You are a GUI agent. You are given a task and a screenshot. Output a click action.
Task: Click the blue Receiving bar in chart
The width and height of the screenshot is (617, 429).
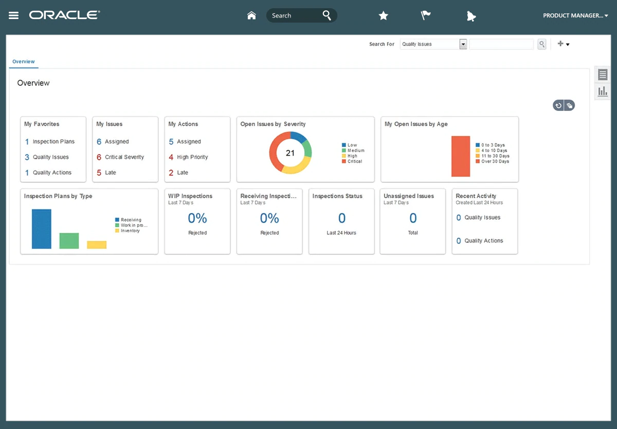coord(42,229)
